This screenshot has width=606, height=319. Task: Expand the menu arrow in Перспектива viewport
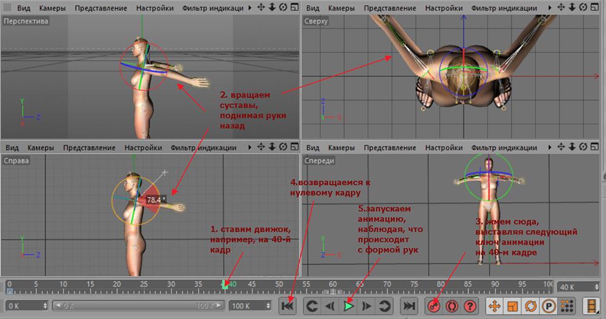[250, 8]
